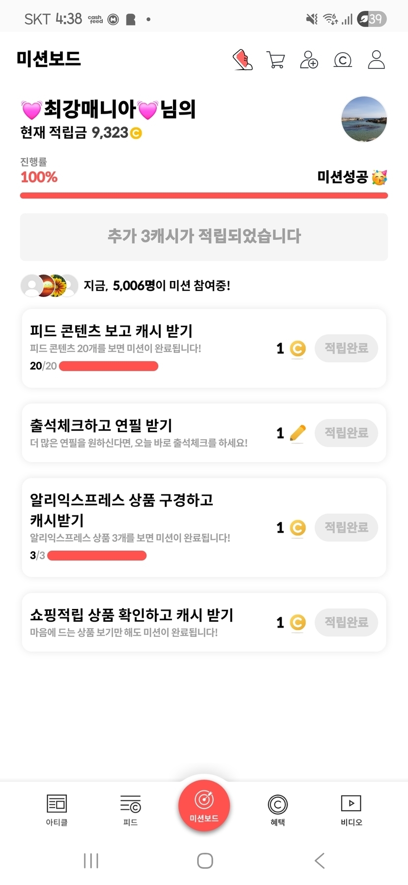Viewport: 408px width, 885px height.
Task: Open the 혜택 tab
Action: pos(278,810)
